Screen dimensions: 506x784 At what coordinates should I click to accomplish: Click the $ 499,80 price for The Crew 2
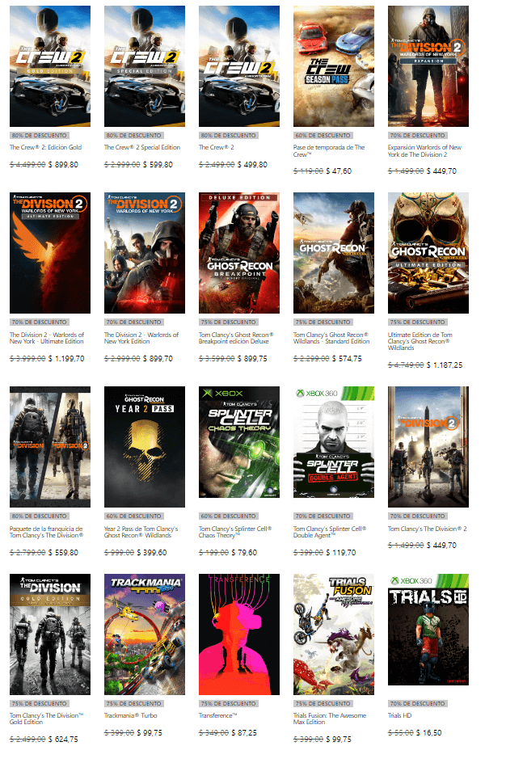[x=251, y=164]
